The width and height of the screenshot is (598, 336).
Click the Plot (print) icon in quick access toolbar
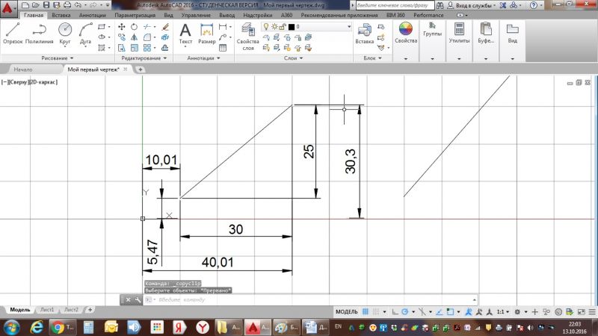67,5
